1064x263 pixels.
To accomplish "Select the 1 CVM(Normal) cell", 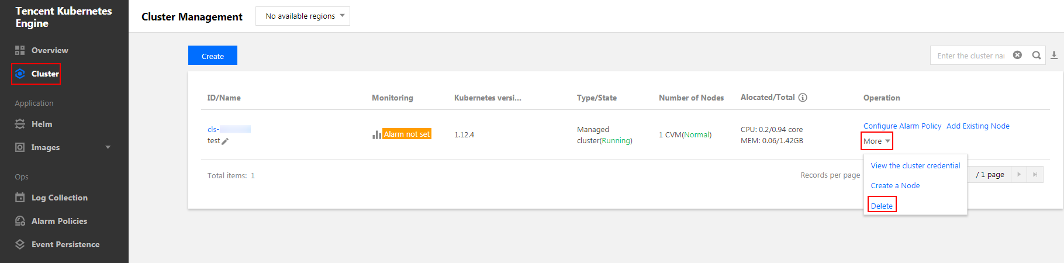I will click(x=685, y=134).
